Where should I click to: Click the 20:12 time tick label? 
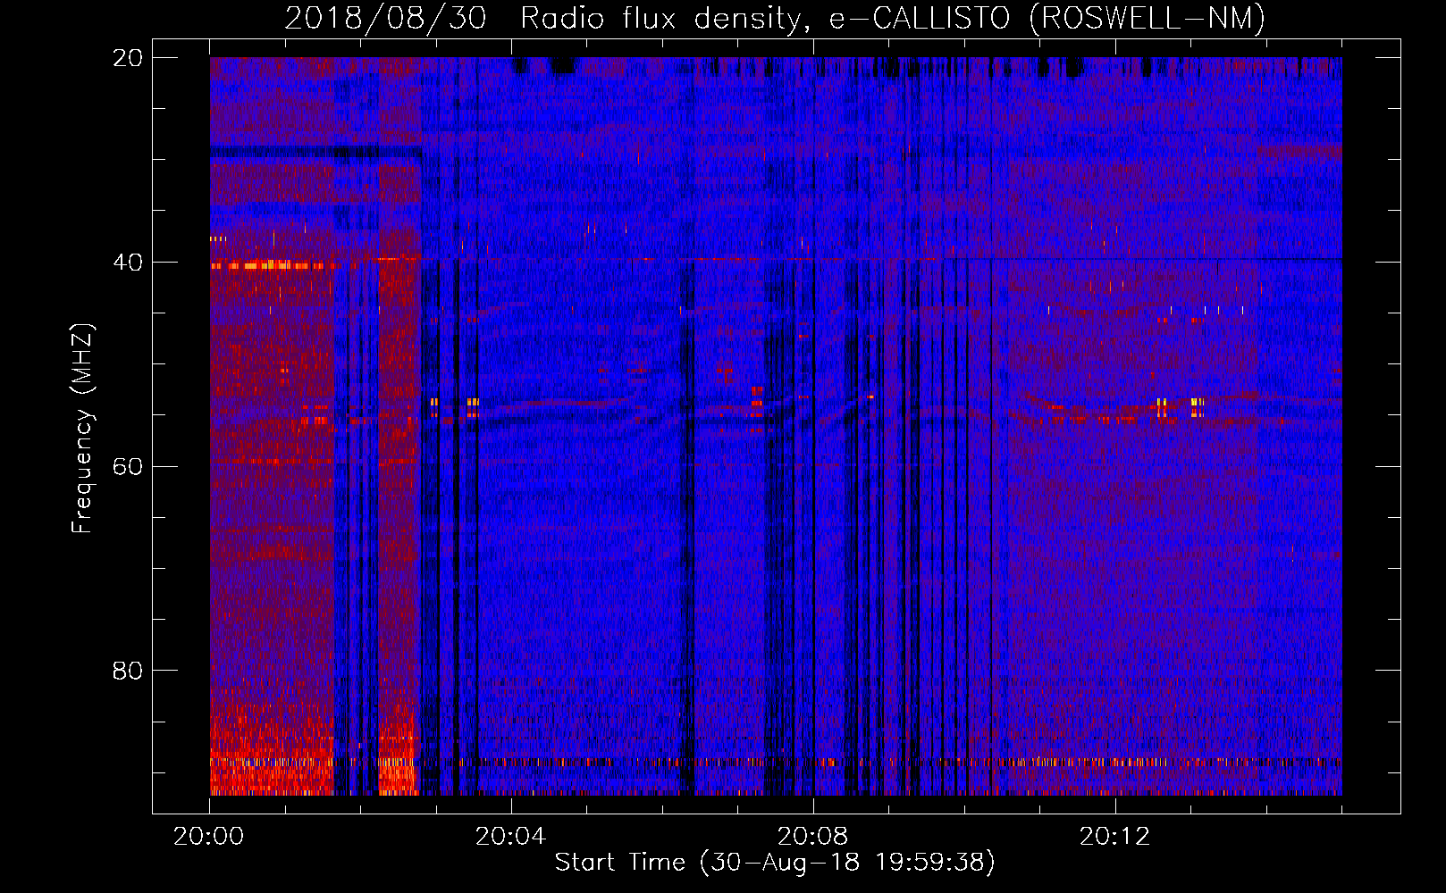(x=1114, y=837)
